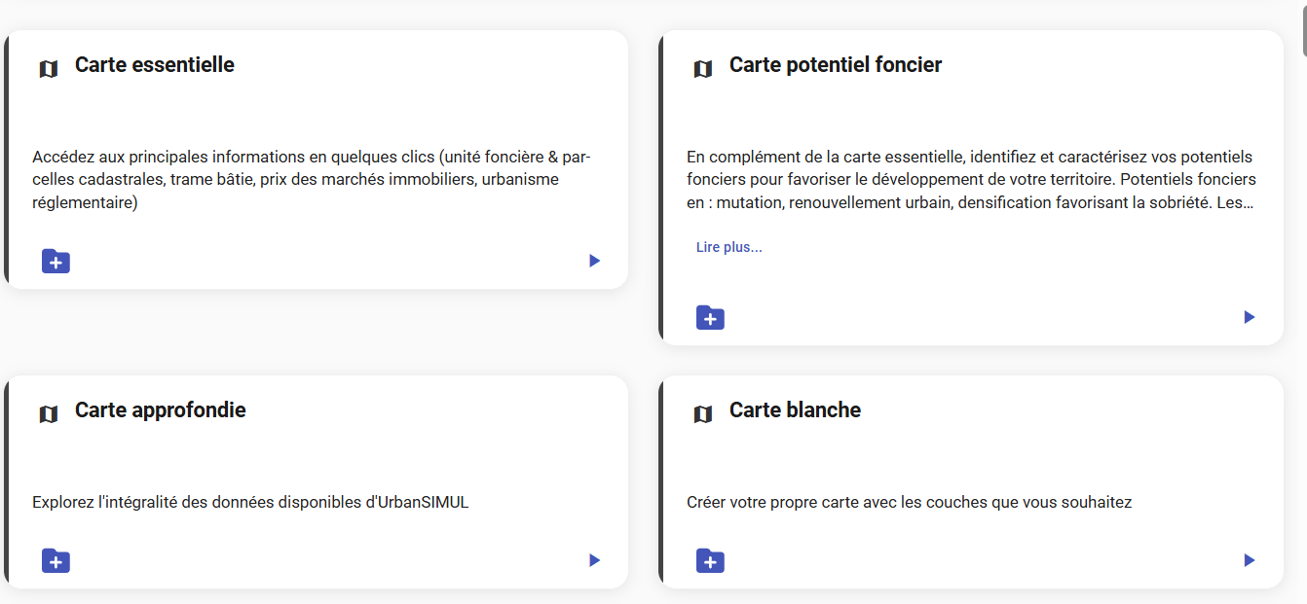Open Carte approfondie using its play arrow

[594, 560]
